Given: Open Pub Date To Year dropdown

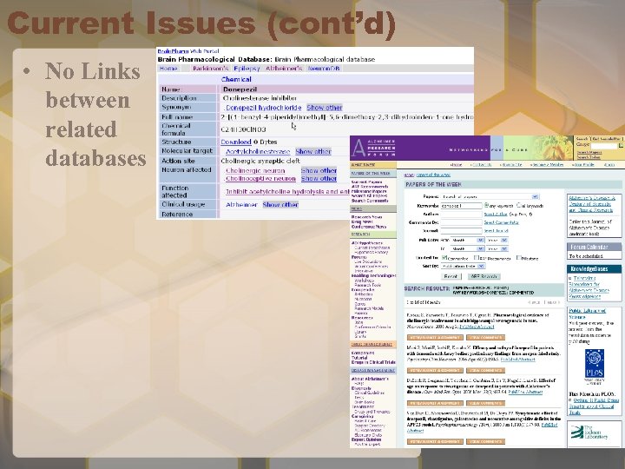Looking at the screenshot, I should [x=497, y=248].
